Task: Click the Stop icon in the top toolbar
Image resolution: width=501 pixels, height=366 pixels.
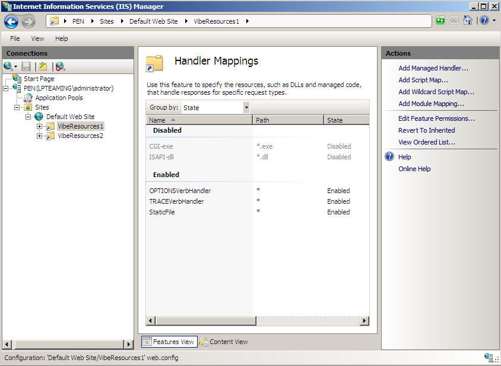Action: 454,21
